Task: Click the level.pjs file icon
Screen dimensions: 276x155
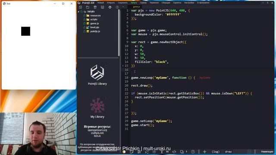Action: click(x=88, y=27)
